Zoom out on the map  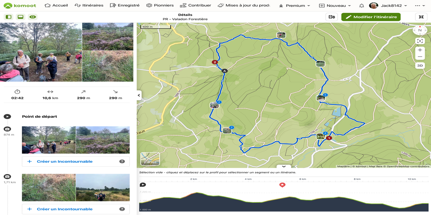pos(420,57)
